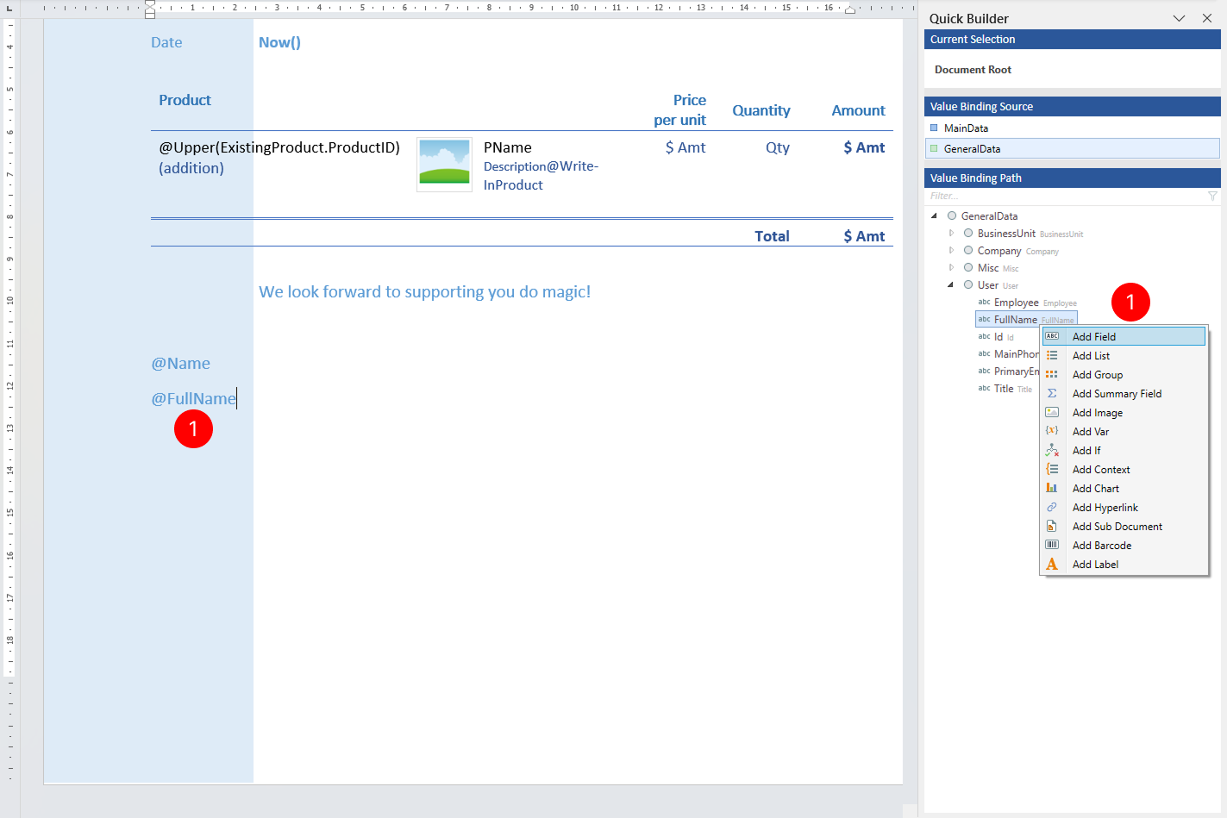This screenshot has height=818, width=1227.
Task: Click the barcode icon for Add Barcode
Action: (1052, 545)
